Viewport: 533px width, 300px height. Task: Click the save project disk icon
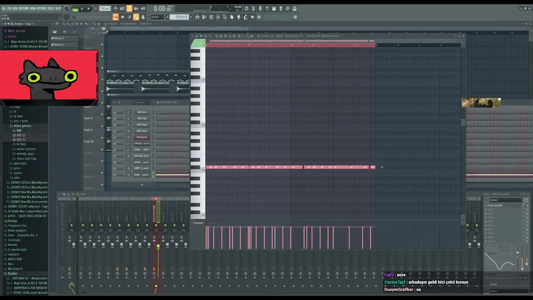coord(274,8)
